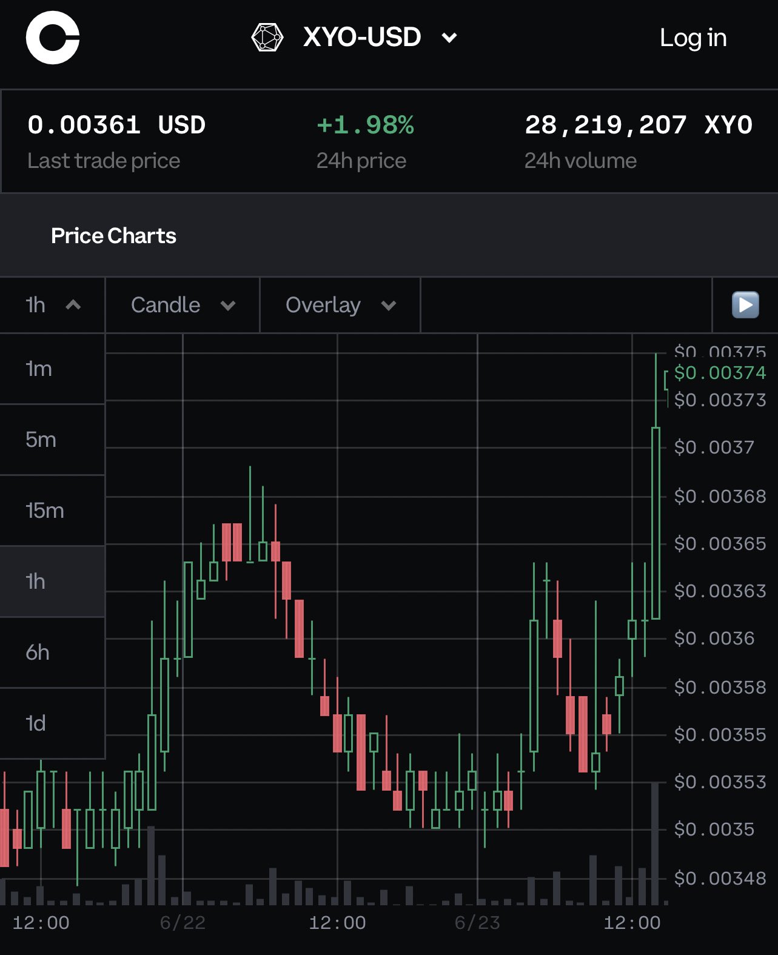Click the Last trade price caption
This screenshot has width=778, height=955.
click(104, 161)
